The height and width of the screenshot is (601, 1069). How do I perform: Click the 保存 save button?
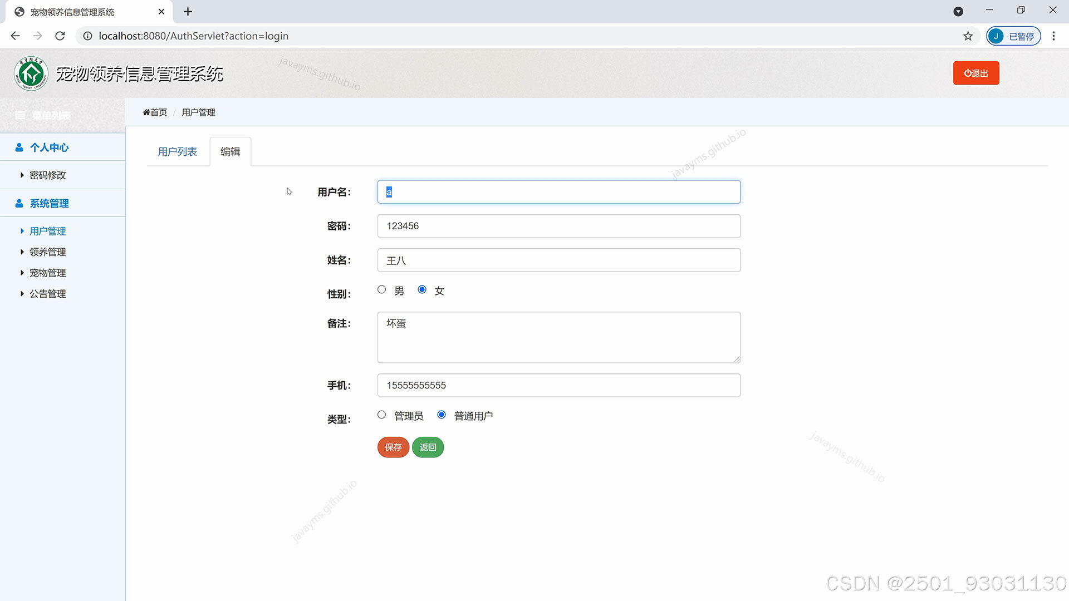(393, 447)
